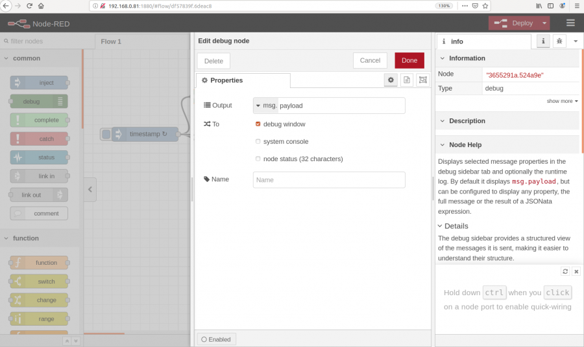
Task: Toggle the Enabled node state button
Action: click(x=216, y=339)
